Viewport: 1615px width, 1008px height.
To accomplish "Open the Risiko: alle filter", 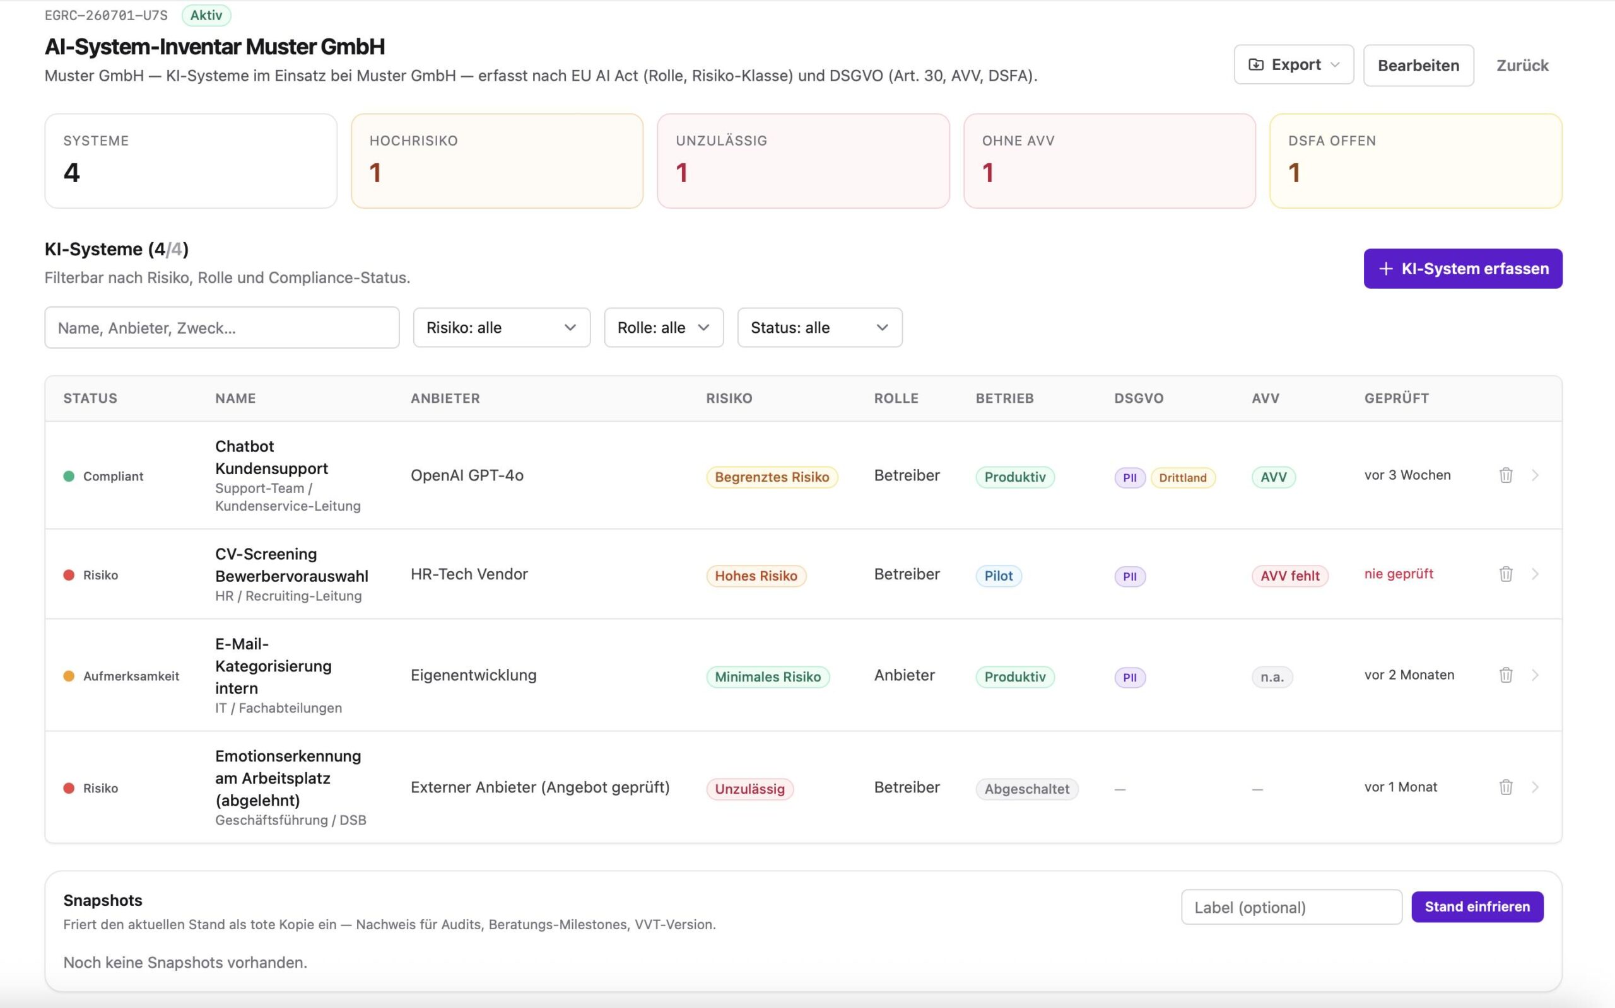I will pyautogui.click(x=502, y=327).
